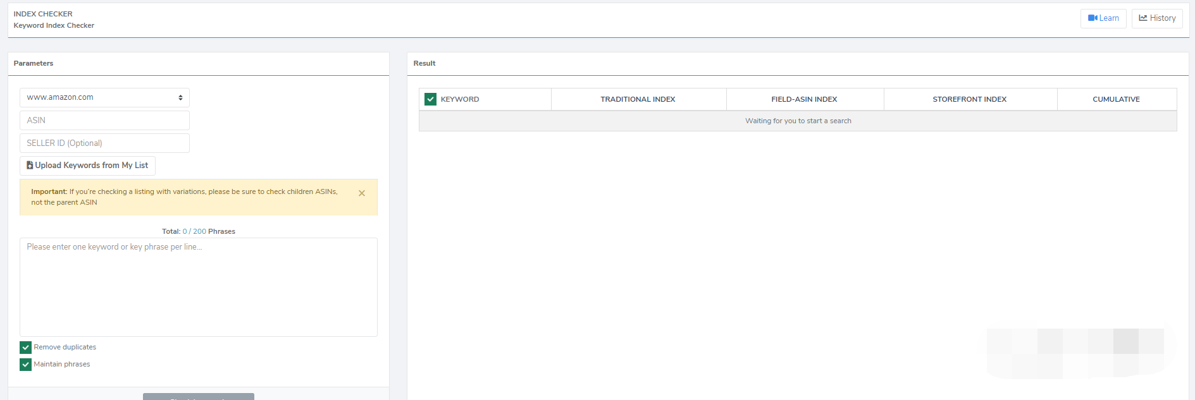Uncheck the Remove duplicates checkbox
1195x400 pixels.
26,348
